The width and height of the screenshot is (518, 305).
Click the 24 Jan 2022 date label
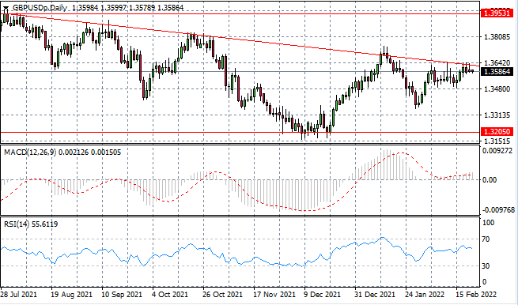[425, 294]
